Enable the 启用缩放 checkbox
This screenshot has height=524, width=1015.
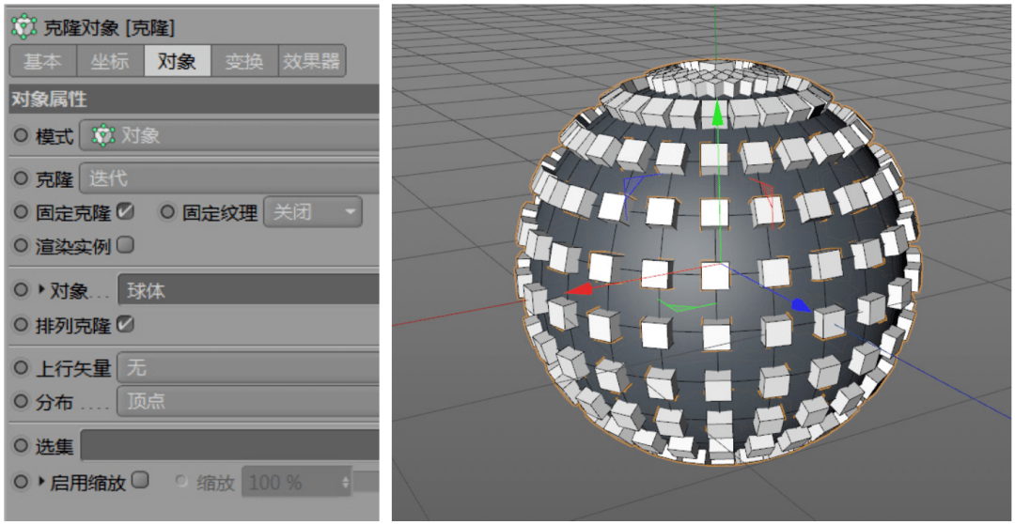[140, 480]
